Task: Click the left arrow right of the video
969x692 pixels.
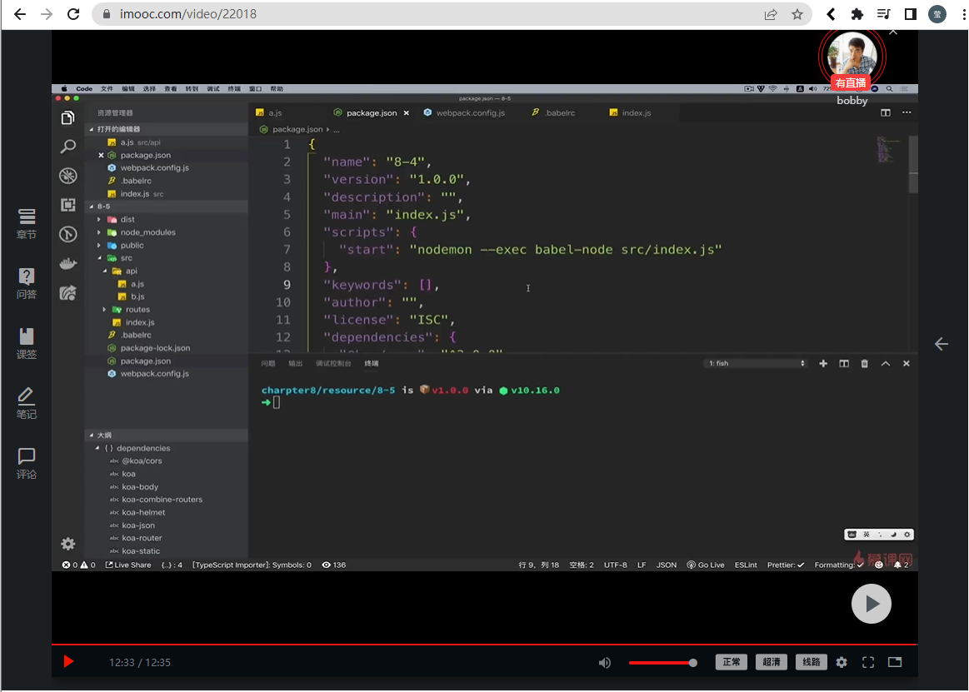Action: [942, 344]
